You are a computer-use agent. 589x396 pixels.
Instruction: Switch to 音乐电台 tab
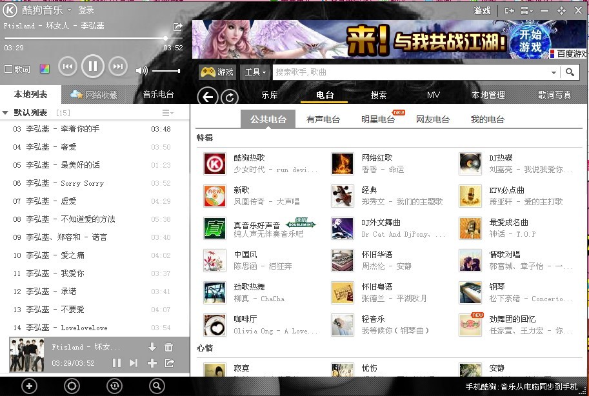158,94
